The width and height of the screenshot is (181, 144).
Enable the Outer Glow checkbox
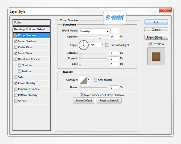click(x=16, y=47)
